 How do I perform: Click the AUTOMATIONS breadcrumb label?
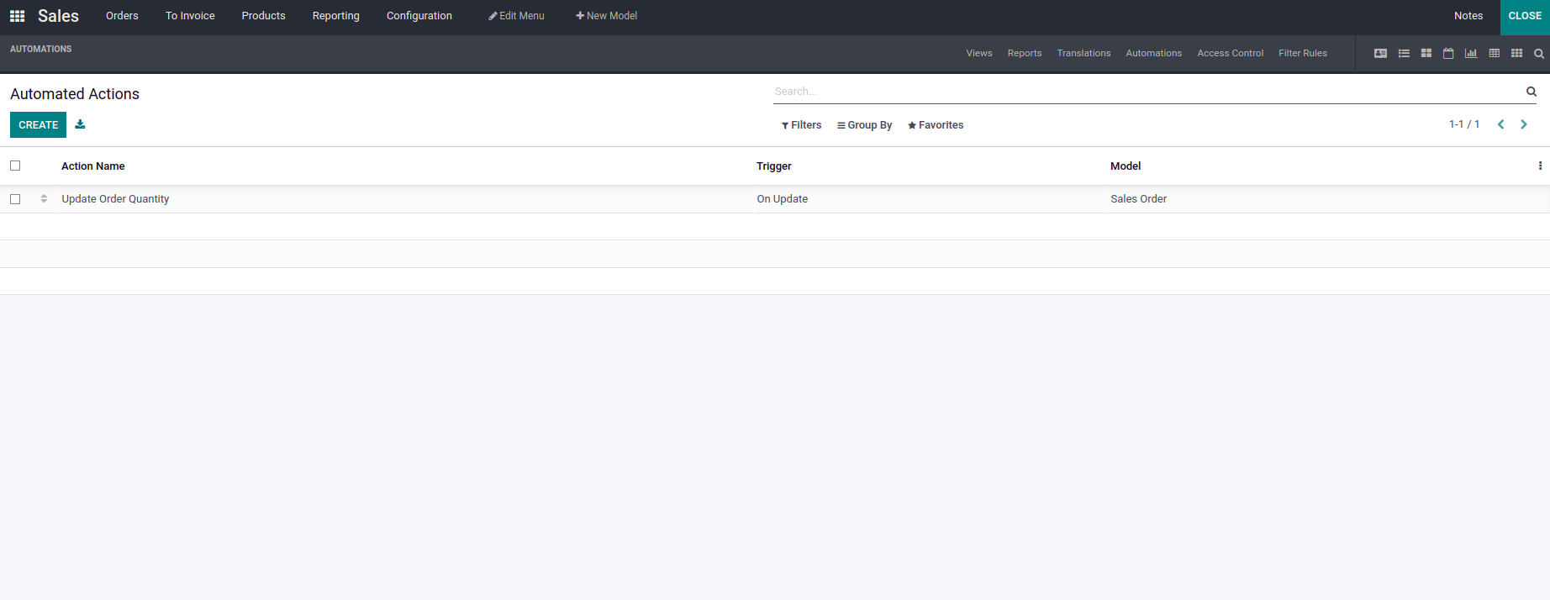coord(40,49)
